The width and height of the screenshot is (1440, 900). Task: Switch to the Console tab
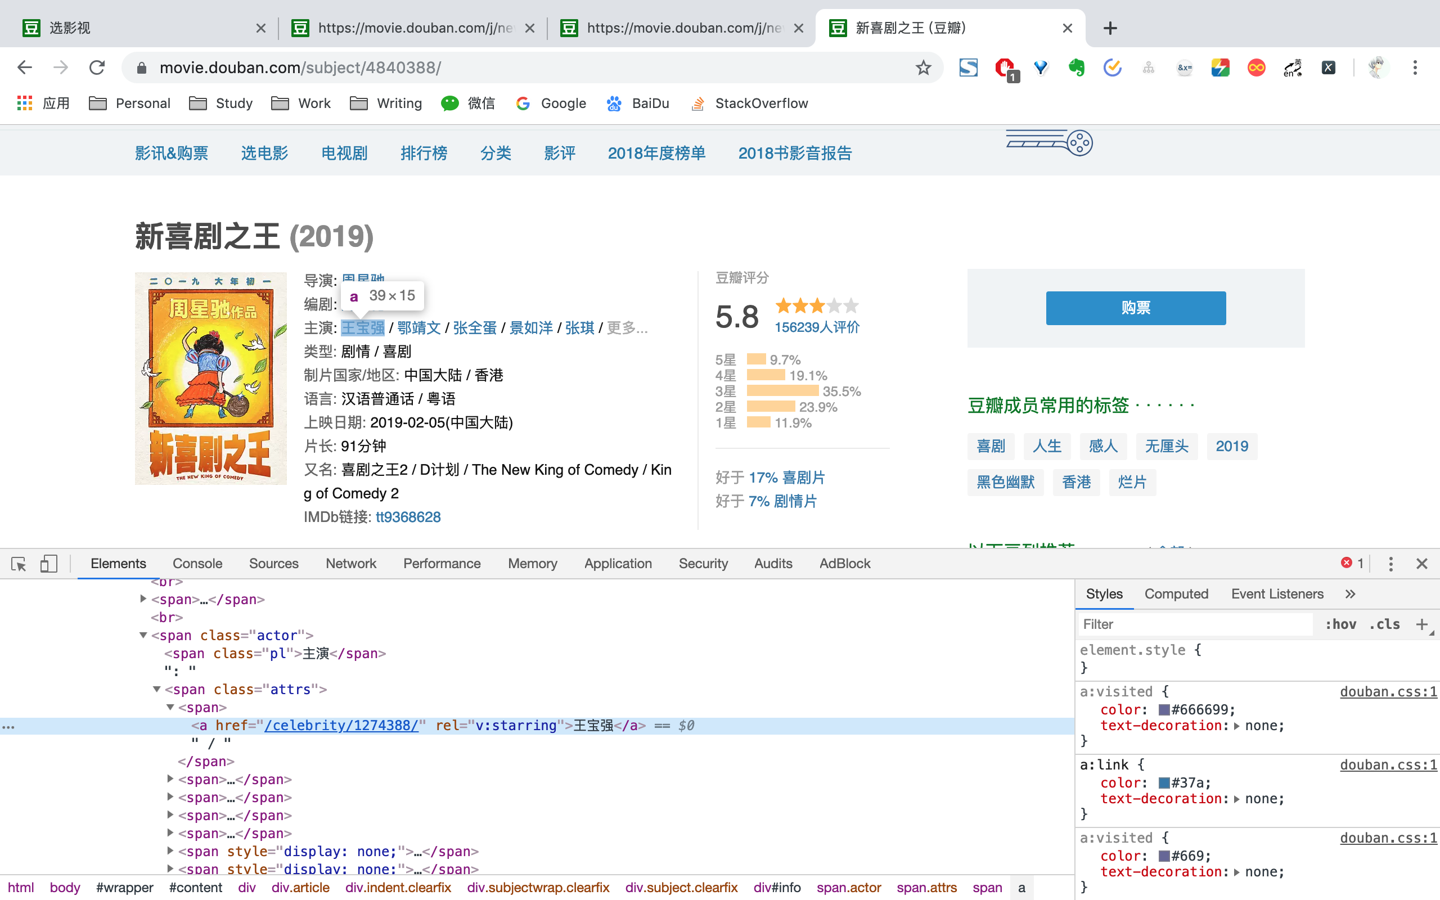[x=197, y=563]
